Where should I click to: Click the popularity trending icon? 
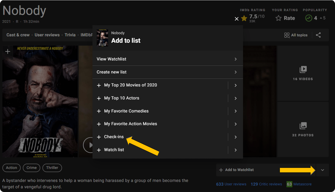(x=308, y=18)
